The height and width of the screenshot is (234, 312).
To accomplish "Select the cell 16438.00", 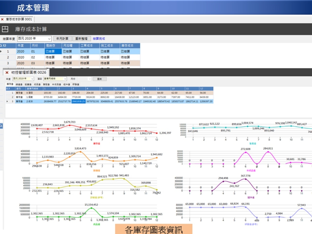I will click(x=121, y=97).
